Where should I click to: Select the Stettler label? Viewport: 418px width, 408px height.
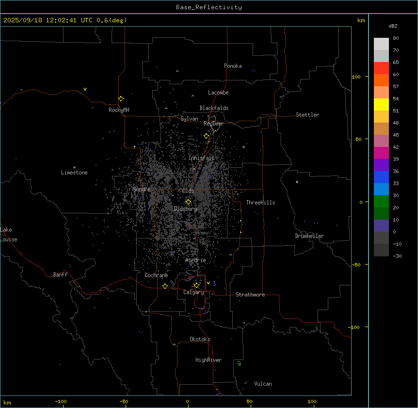click(x=307, y=115)
